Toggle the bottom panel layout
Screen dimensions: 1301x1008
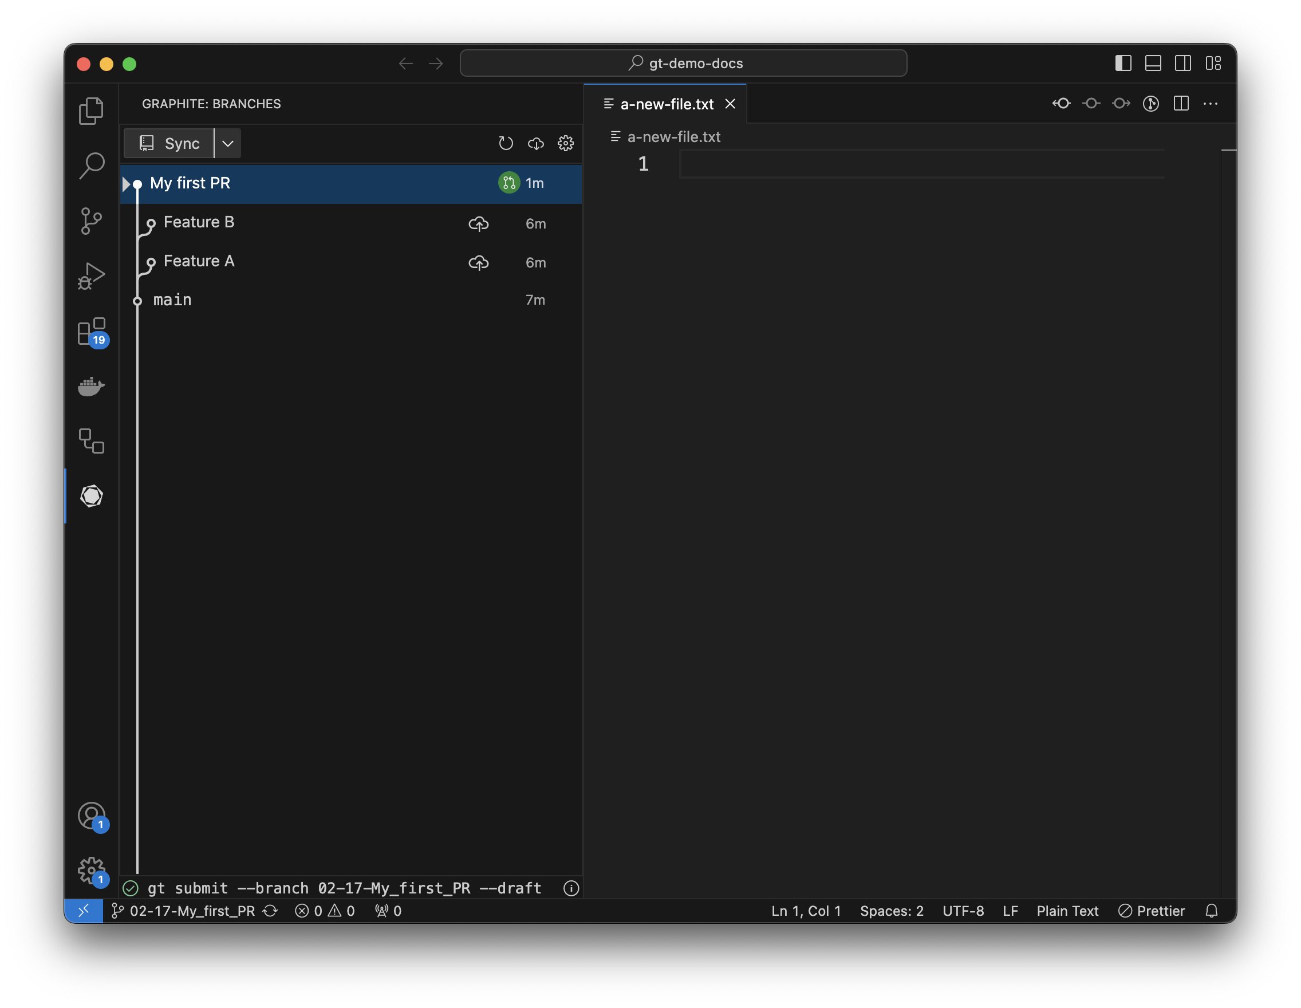point(1153,63)
